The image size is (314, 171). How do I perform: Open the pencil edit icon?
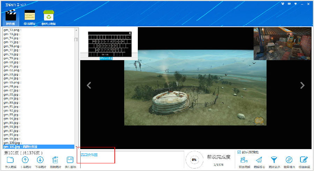(304, 160)
